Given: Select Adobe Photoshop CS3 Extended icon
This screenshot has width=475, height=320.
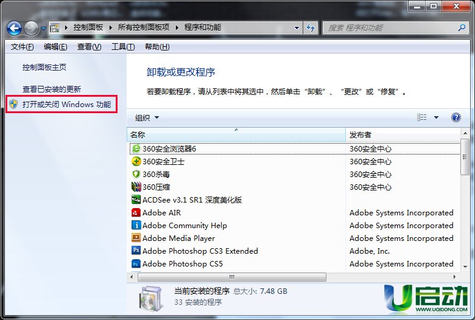Looking at the screenshot, I should [136, 251].
